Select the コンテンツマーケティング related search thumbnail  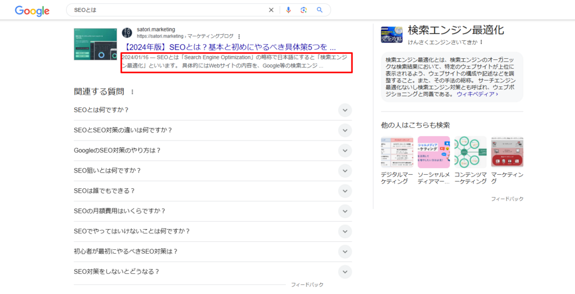(470, 152)
